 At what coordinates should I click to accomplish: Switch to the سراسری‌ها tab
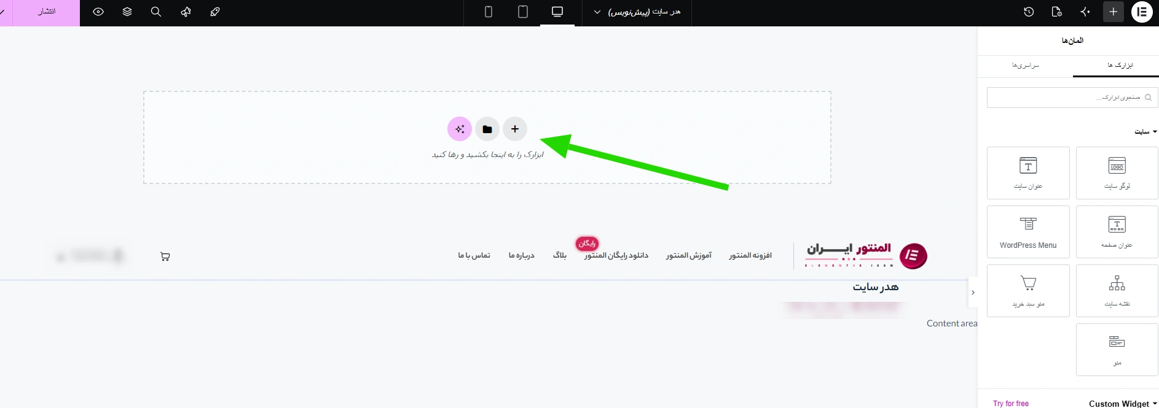click(1025, 65)
